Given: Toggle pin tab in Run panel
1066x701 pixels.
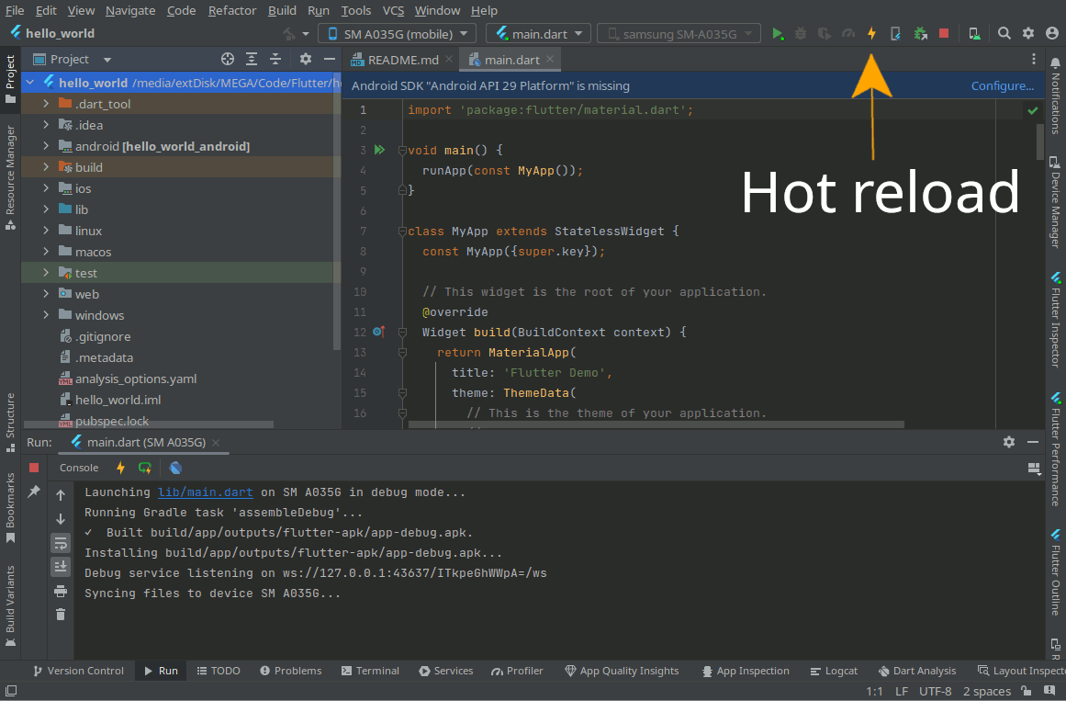Looking at the screenshot, I should tap(34, 492).
